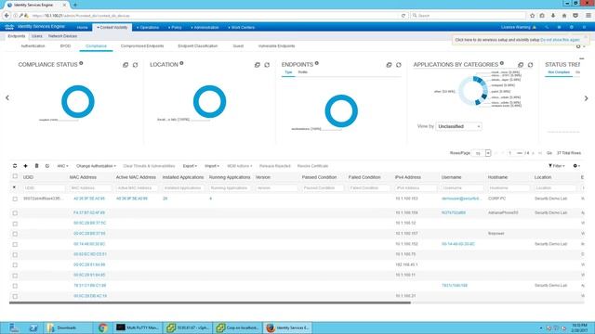Click the Release Rejected button

click(275, 166)
